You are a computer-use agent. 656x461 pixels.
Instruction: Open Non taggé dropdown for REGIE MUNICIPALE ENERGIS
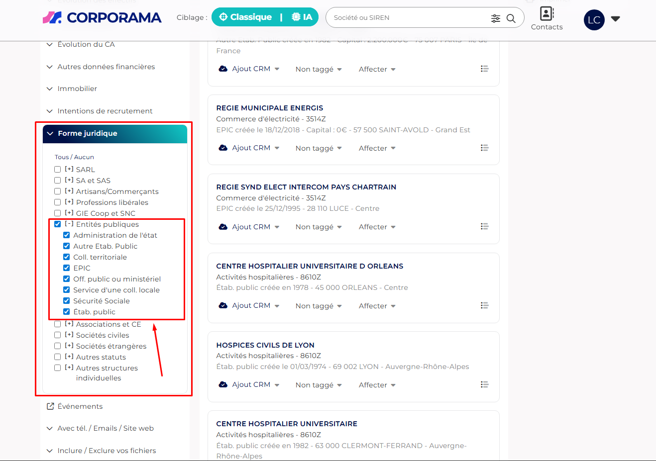319,148
